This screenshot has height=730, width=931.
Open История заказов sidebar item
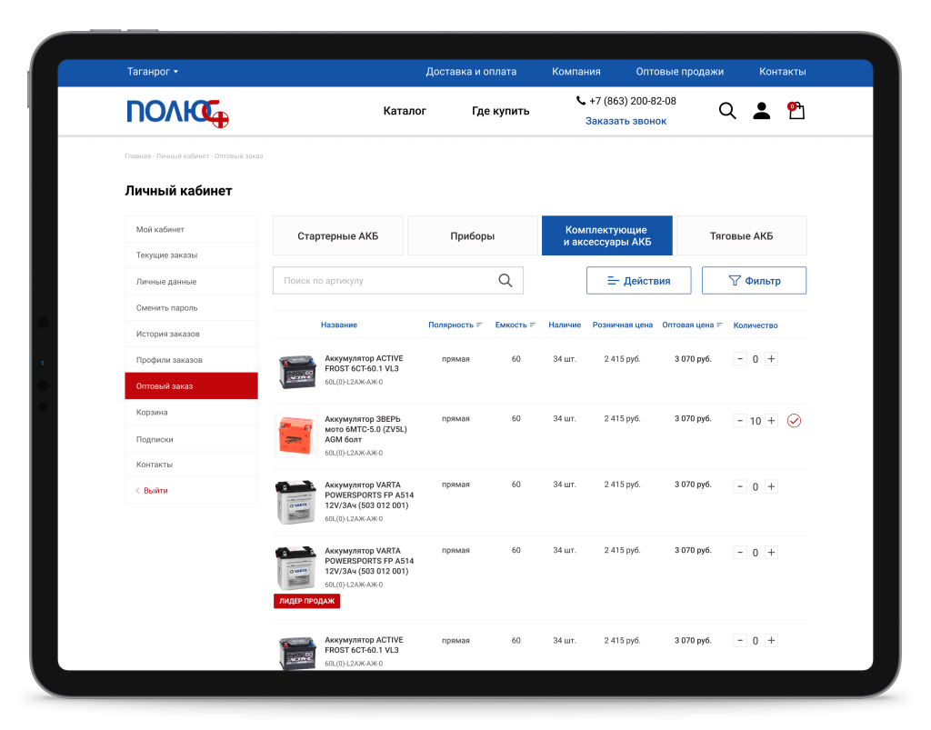191,334
